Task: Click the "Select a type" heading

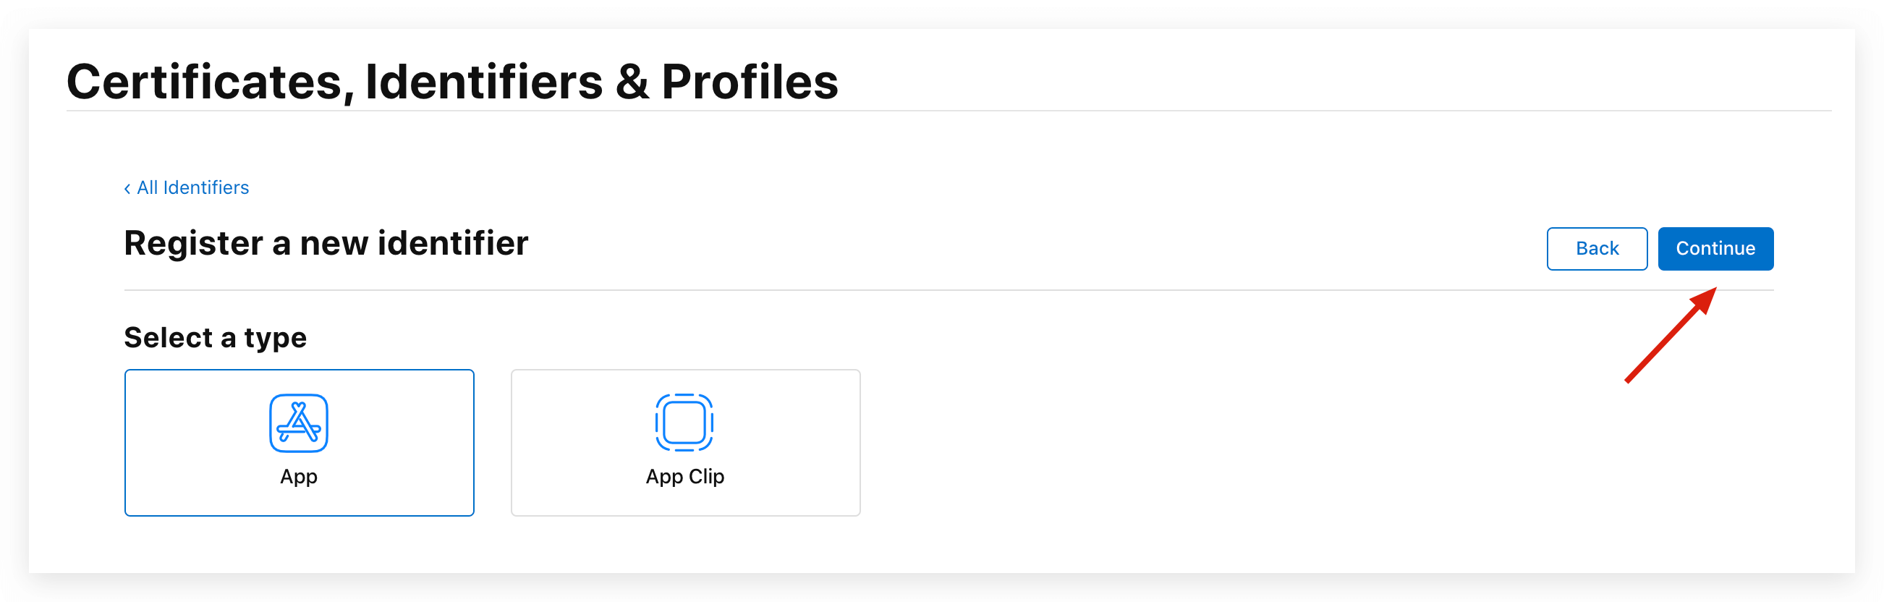Action: click(215, 338)
